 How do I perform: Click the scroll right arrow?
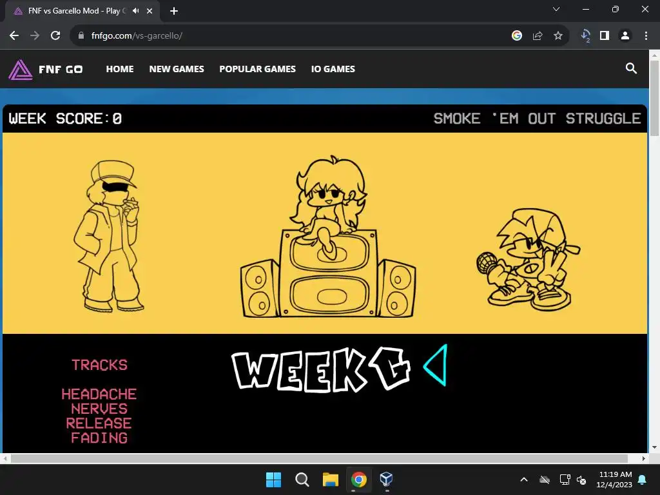pos(644,458)
